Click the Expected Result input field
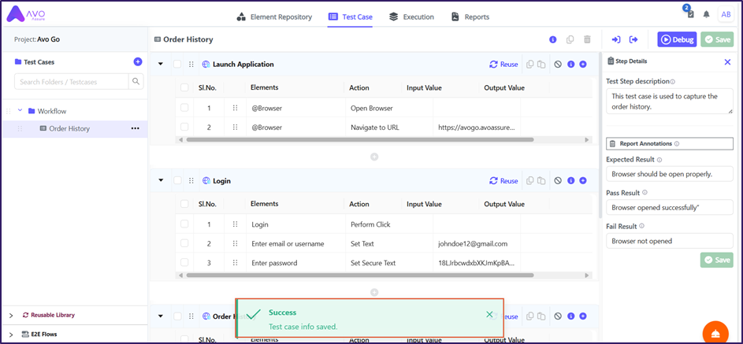 pos(669,174)
